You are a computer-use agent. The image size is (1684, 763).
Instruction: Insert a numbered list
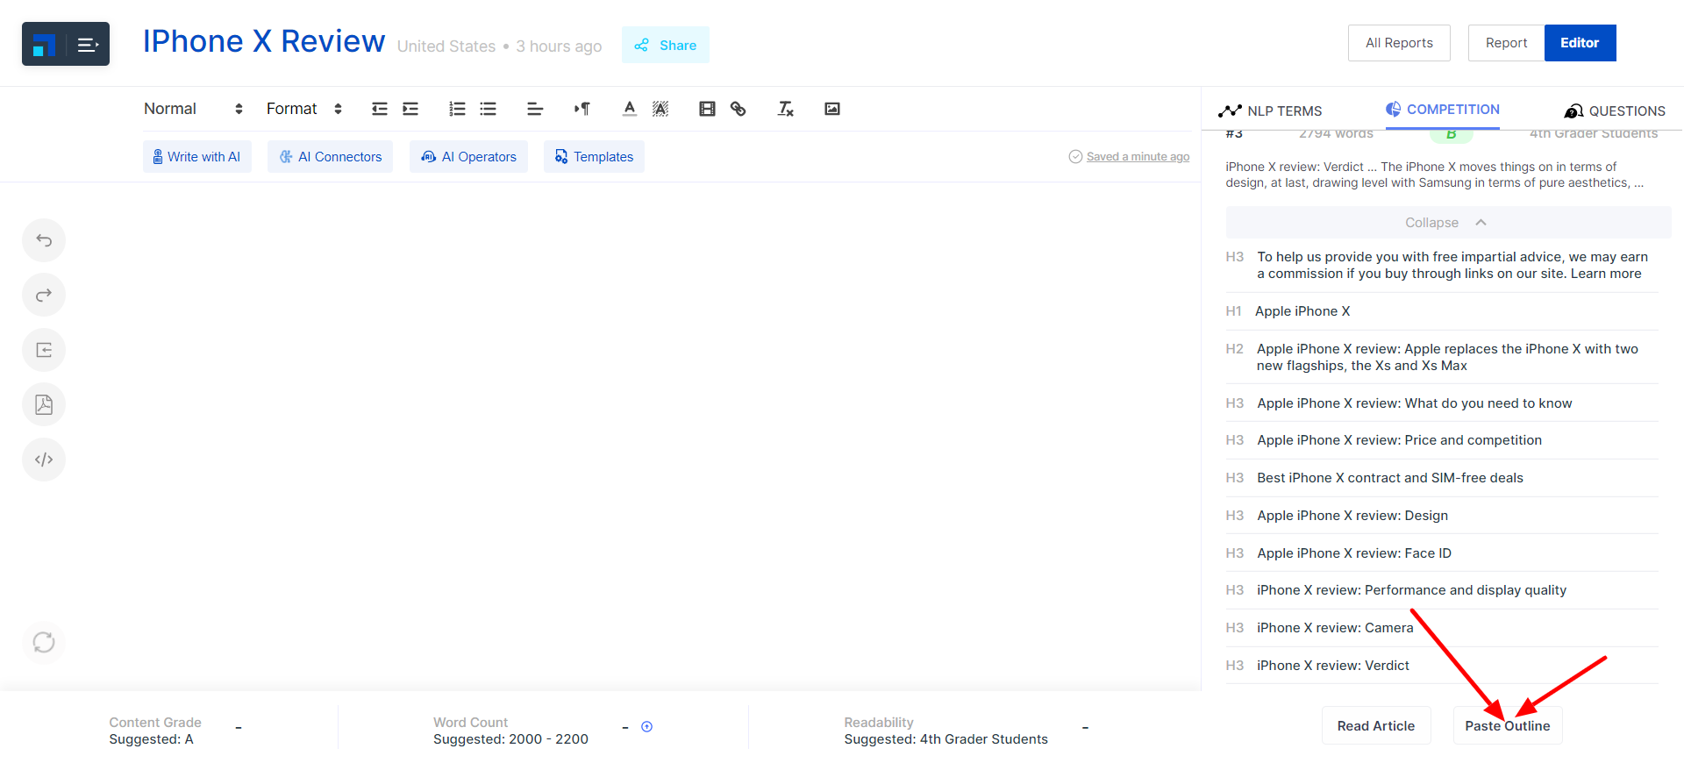[457, 109]
